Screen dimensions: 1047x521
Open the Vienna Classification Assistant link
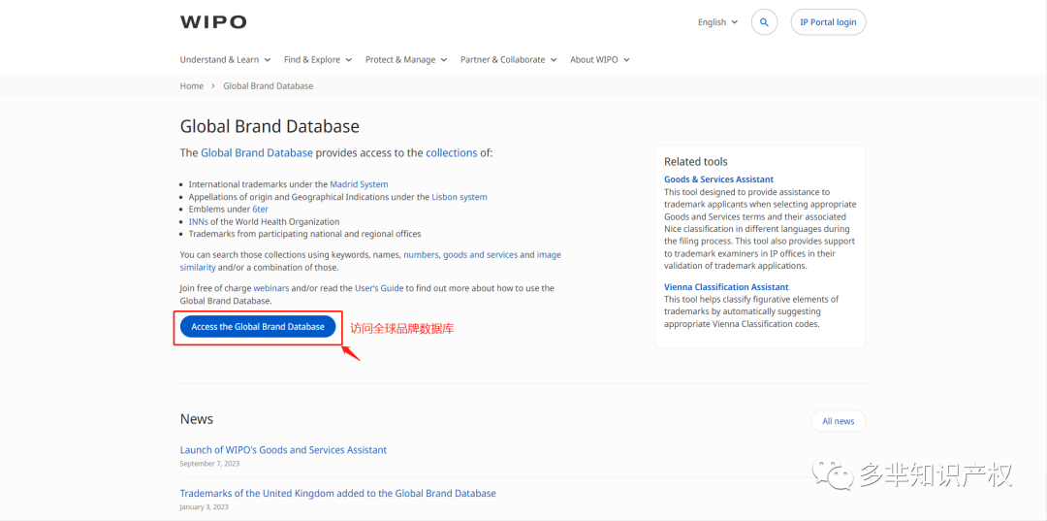coord(726,287)
